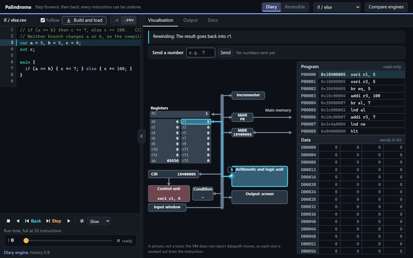The width and height of the screenshot is (413, 258).
Task: Click the MBR block
Action: point(242,133)
